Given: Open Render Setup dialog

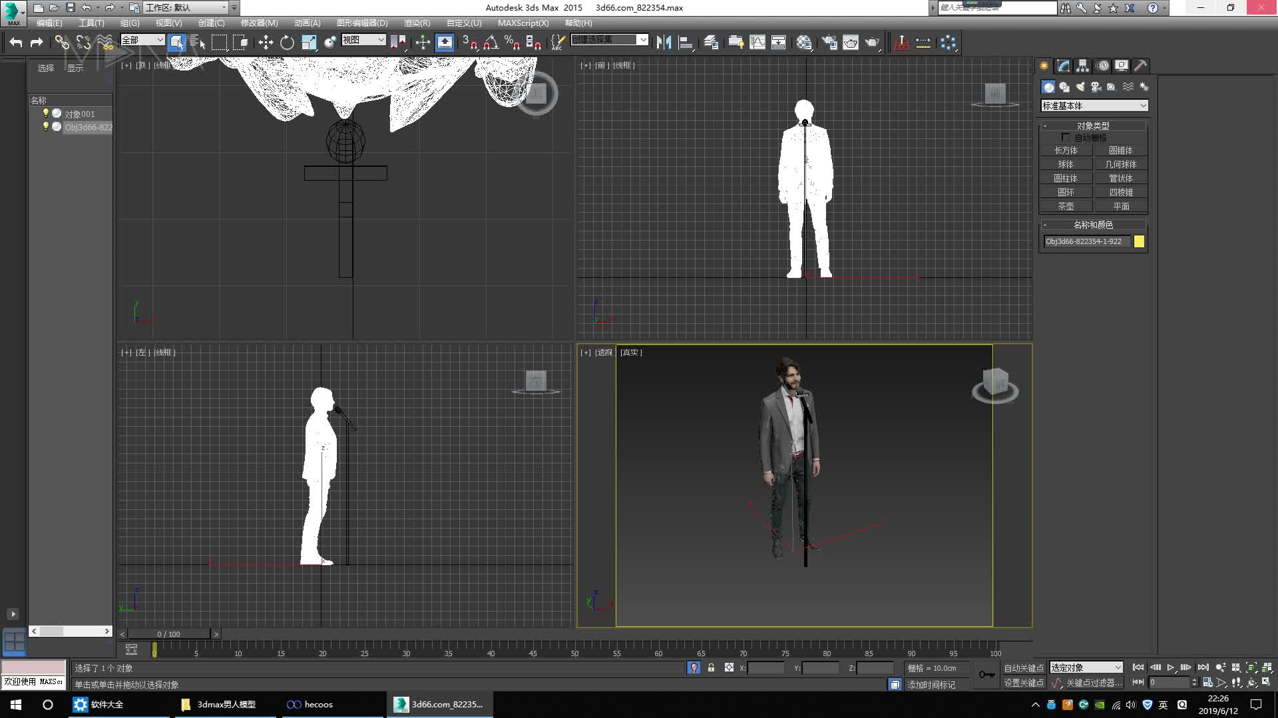Looking at the screenshot, I should [829, 43].
